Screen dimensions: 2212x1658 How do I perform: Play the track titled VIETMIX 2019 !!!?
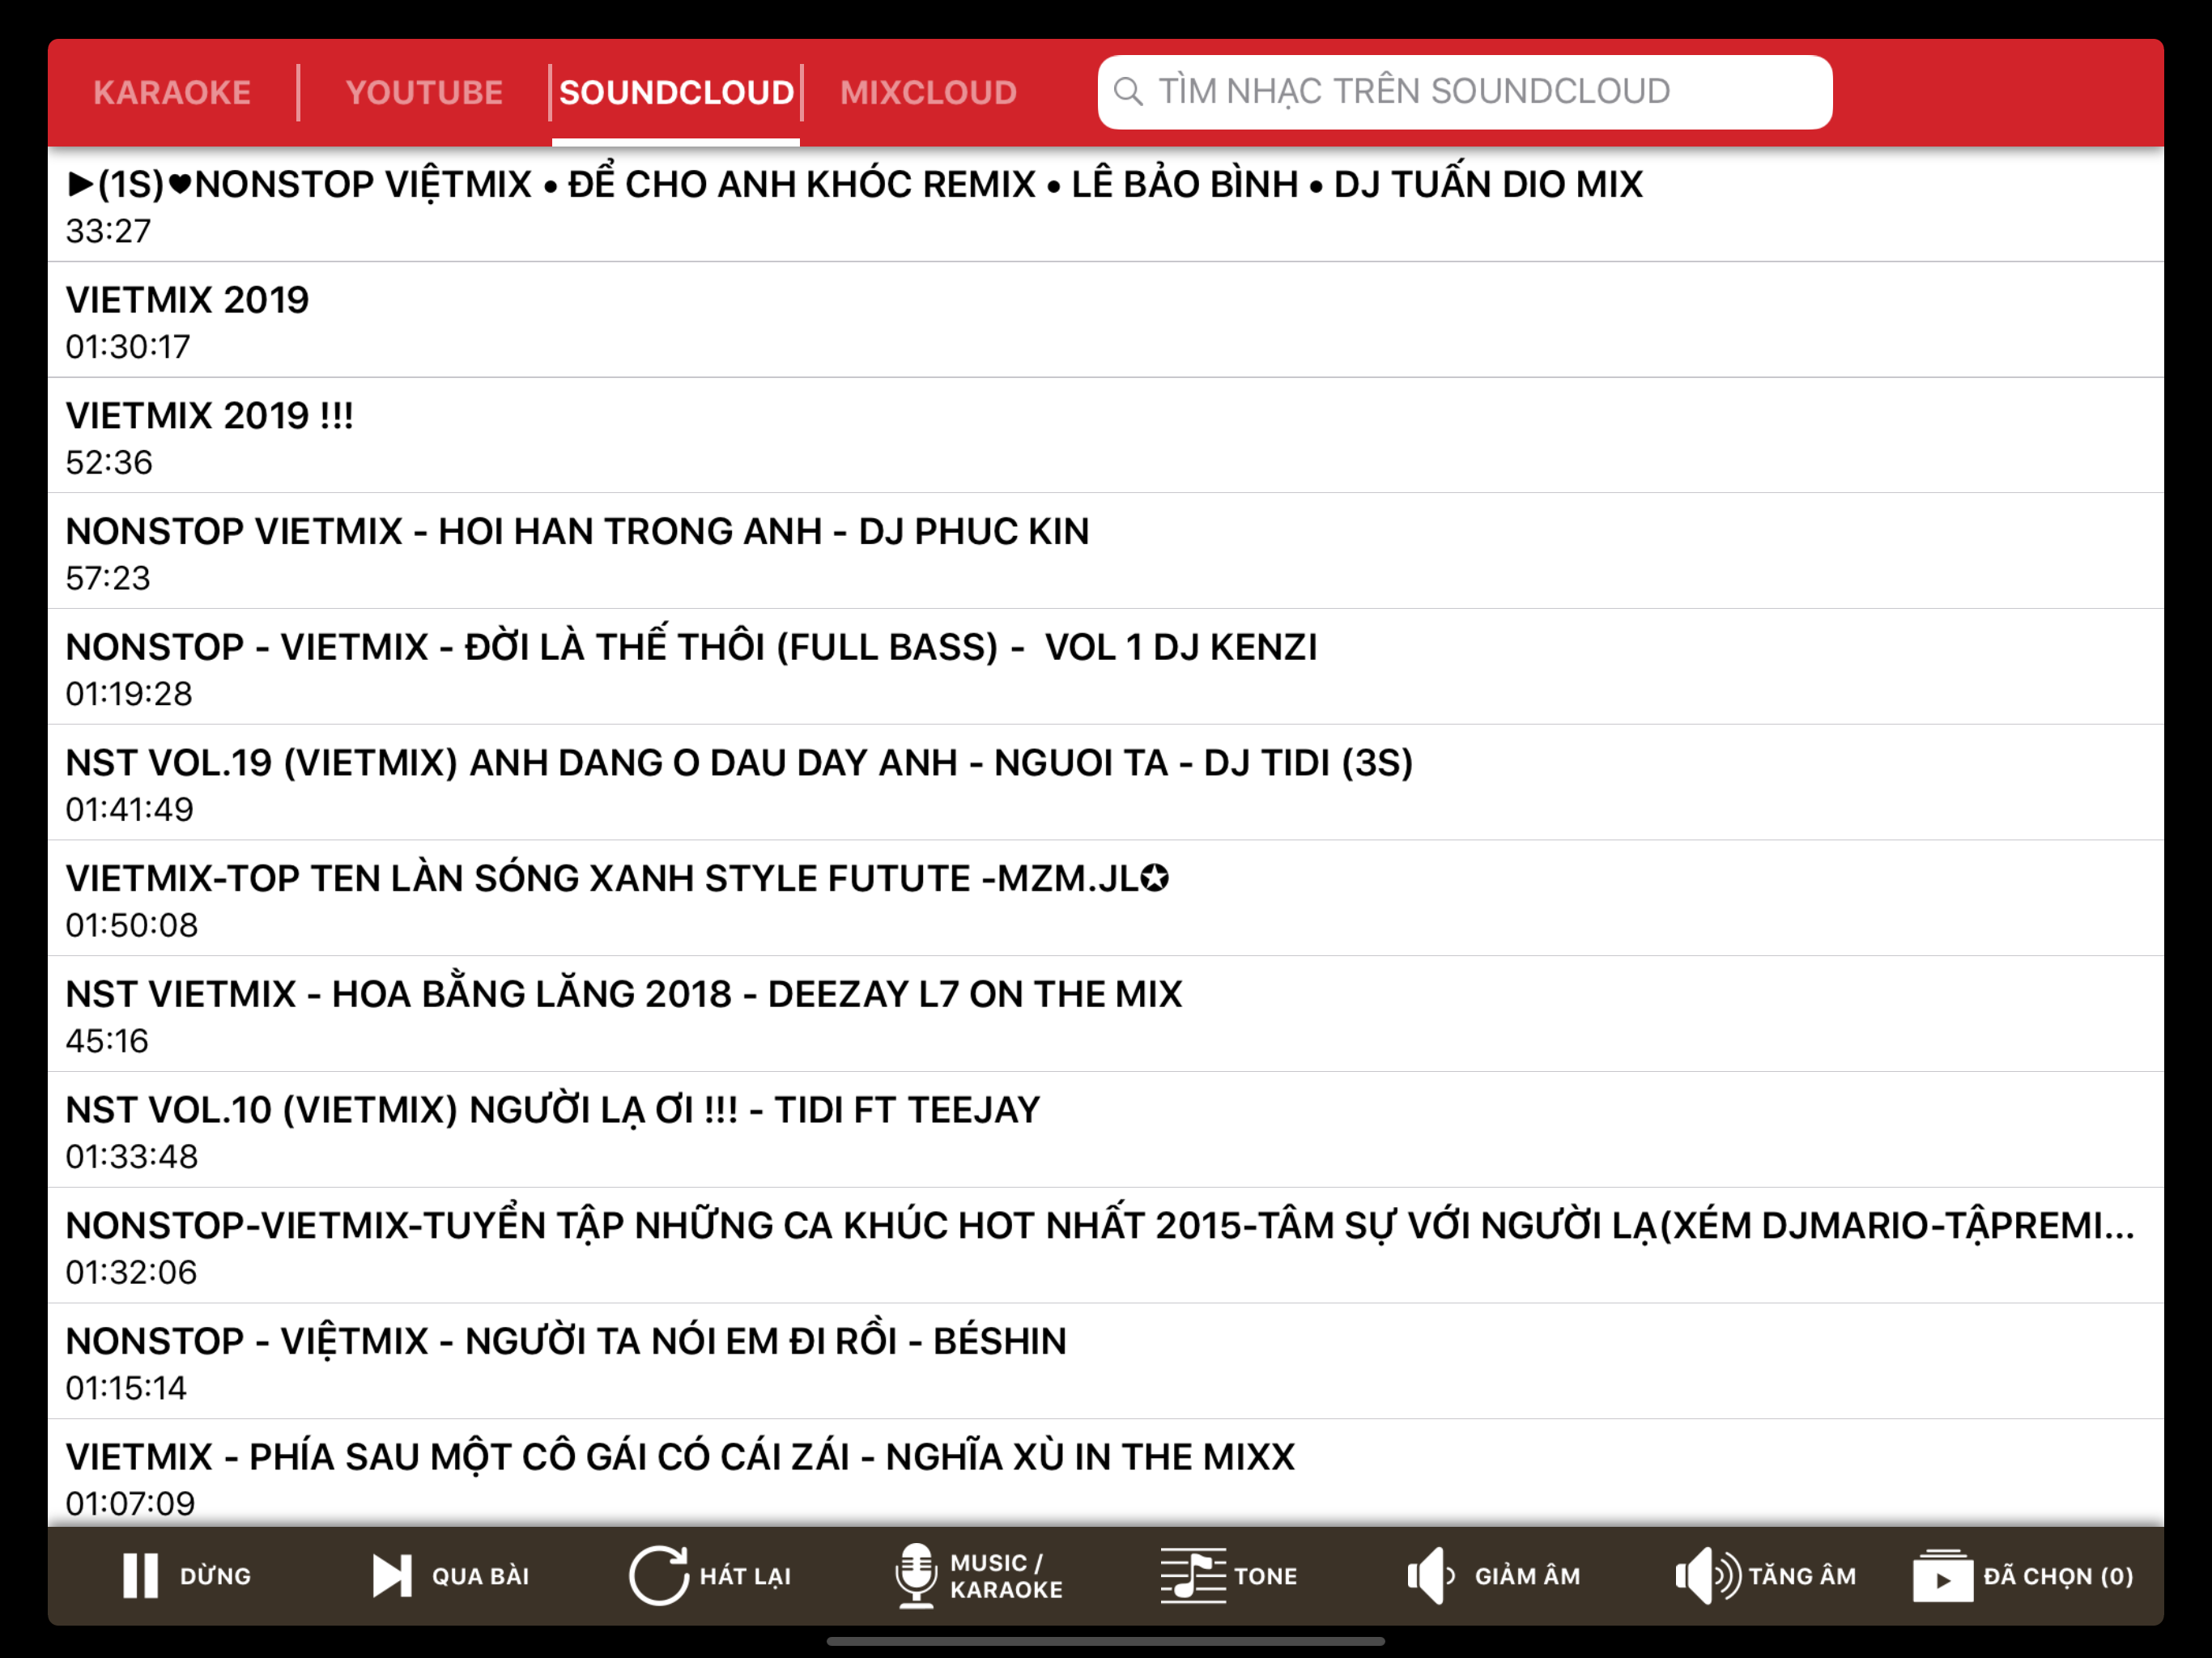(x=1106, y=436)
